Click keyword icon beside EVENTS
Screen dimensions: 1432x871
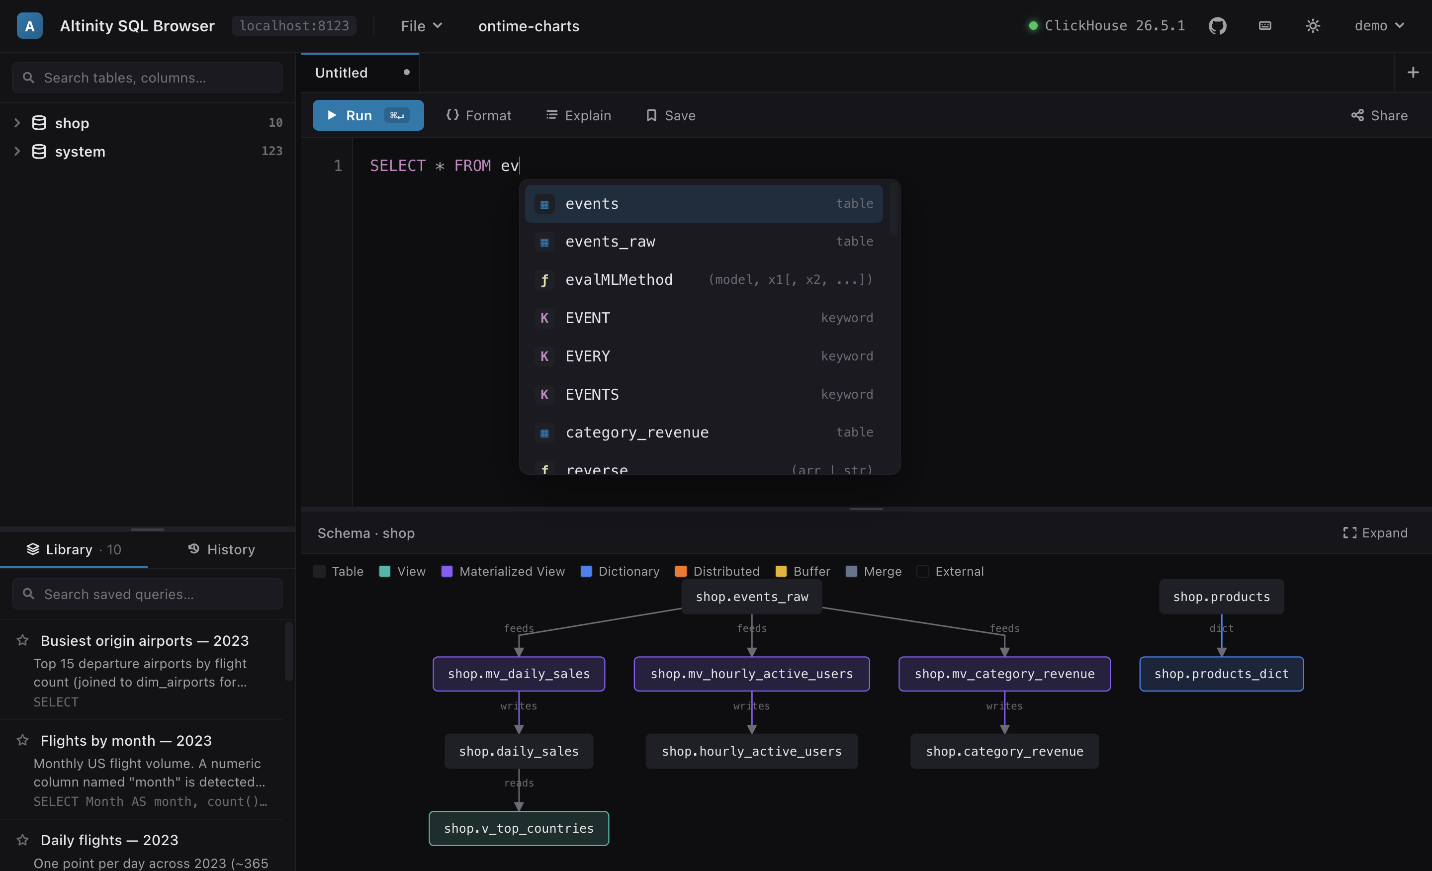pos(544,395)
